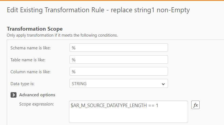Click the Scope expression label
This screenshot has height=125, width=224.
click(x=37, y=104)
